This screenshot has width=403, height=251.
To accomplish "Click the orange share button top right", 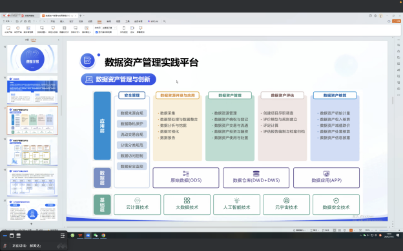I will tap(397, 21).
